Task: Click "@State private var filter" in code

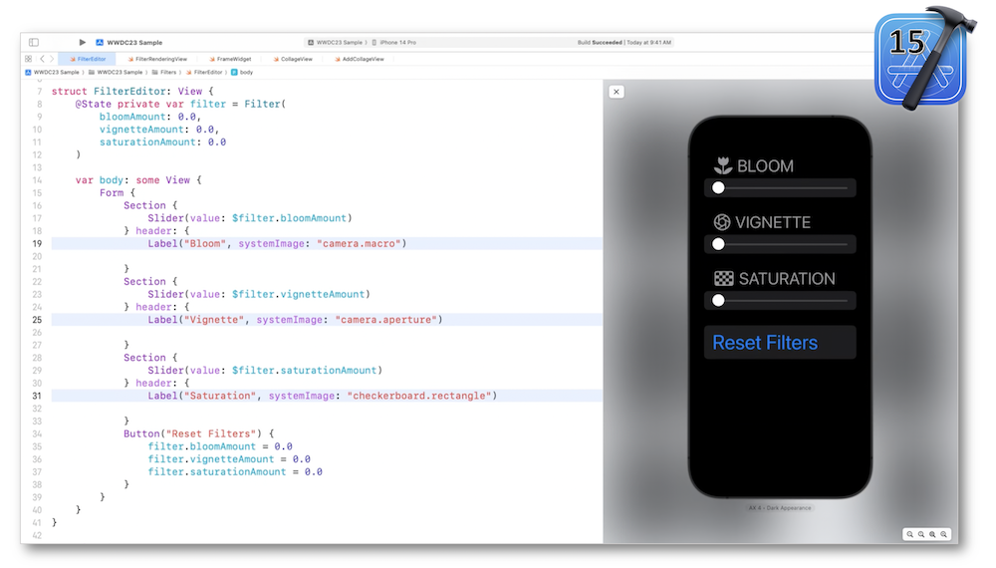Action: [150, 105]
